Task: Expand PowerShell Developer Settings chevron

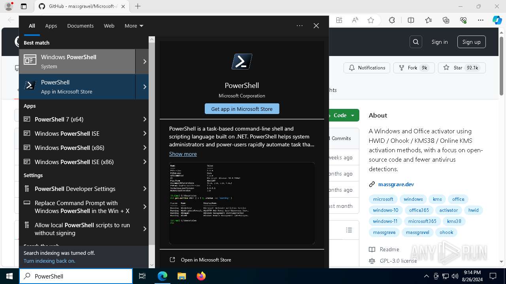Action: click(145, 189)
